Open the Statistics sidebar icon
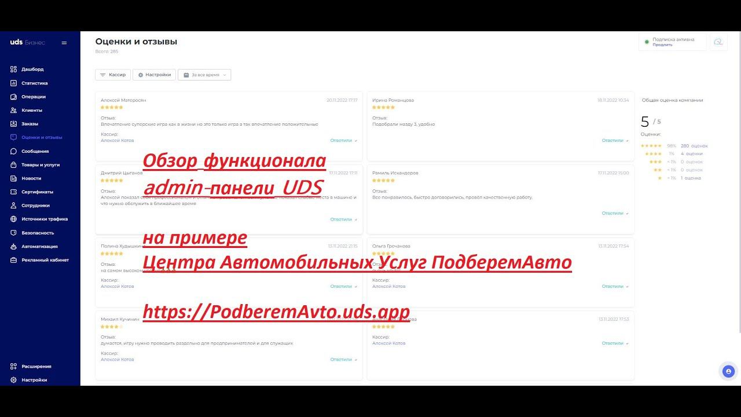The width and height of the screenshot is (741, 417). point(13,83)
